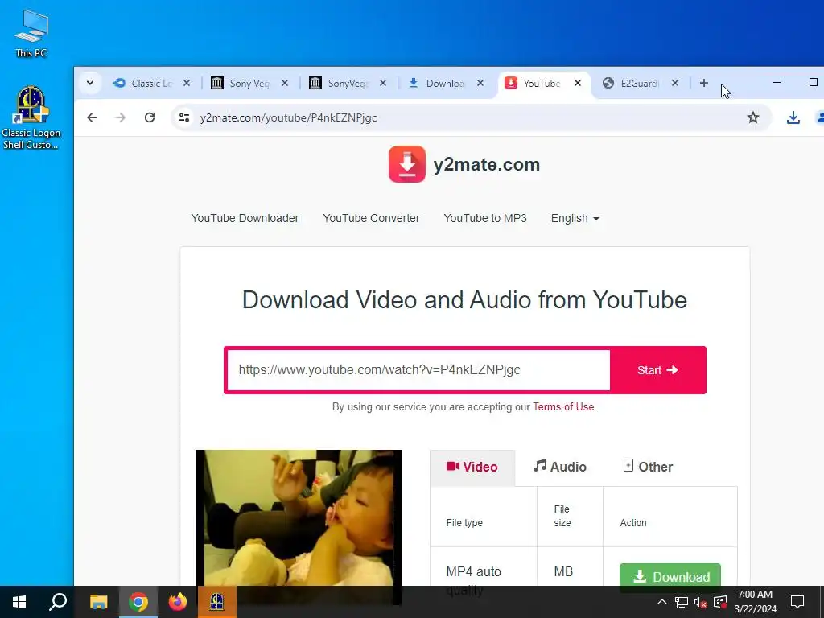Expand the English language dropdown
Viewport: 824px width, 618px height.
575,218
